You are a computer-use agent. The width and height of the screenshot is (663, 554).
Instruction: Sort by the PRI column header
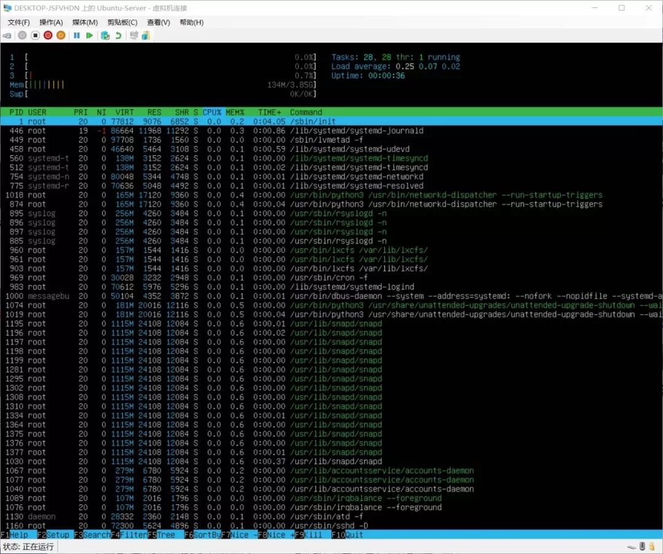[81, 112]
